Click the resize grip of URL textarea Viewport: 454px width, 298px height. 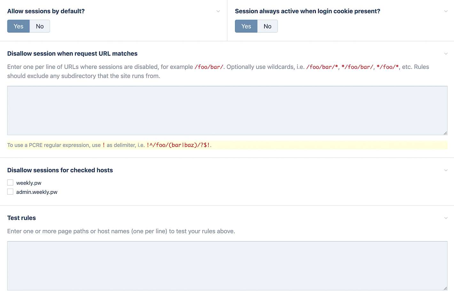pos(445,133)
